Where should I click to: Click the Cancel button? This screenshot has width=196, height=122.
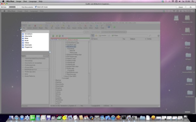181,7
